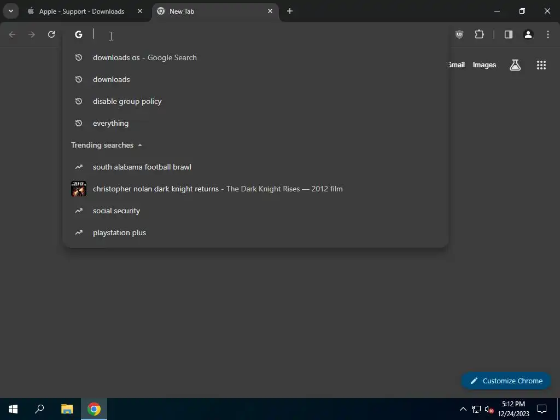Click trending arrow icon beside 'playstation plus'
This screenshot has width=560, height=420.
click(79, 232)
